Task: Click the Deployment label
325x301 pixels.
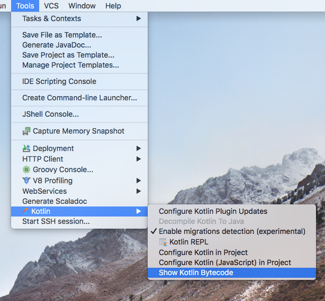Action: [53, 148]
